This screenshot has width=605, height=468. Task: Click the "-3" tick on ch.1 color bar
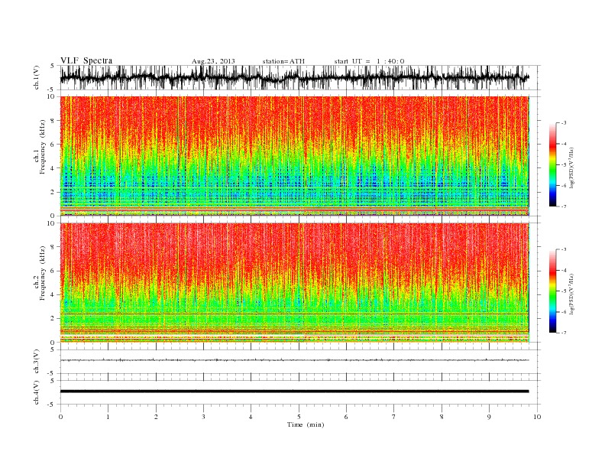[x=564, y=123]
